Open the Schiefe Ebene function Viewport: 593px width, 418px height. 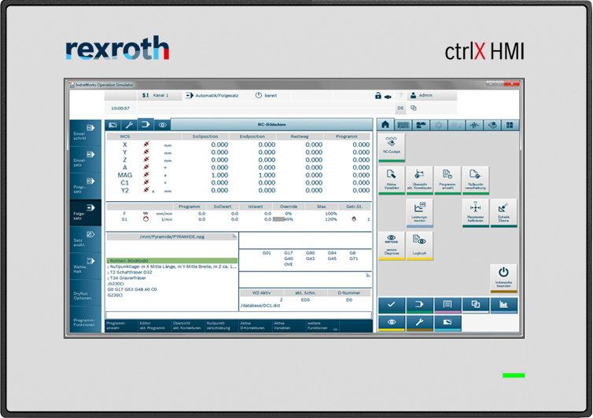coord(503,211)
